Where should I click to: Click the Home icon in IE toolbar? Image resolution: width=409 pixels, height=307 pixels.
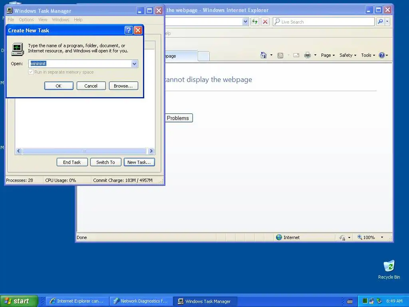point(264,55)
